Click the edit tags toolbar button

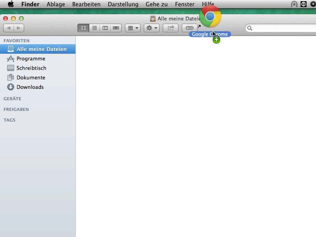pos(190,28)
